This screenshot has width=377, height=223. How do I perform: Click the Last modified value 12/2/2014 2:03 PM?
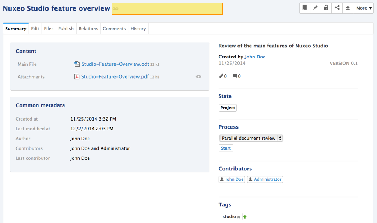92,129
